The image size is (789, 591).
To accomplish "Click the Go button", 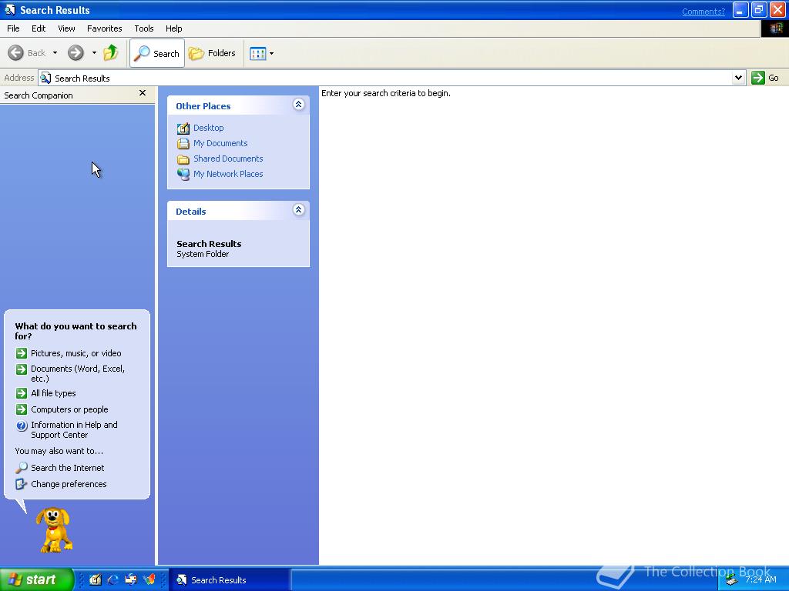I will 765,78.
